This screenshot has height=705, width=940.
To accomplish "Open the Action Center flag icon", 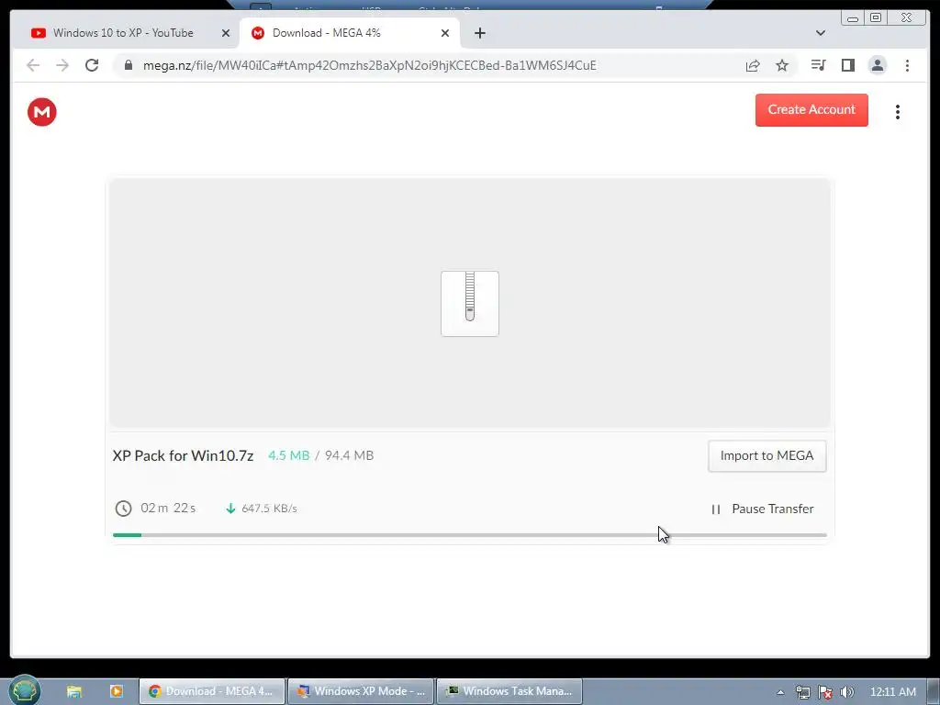I will coord(825,692).
